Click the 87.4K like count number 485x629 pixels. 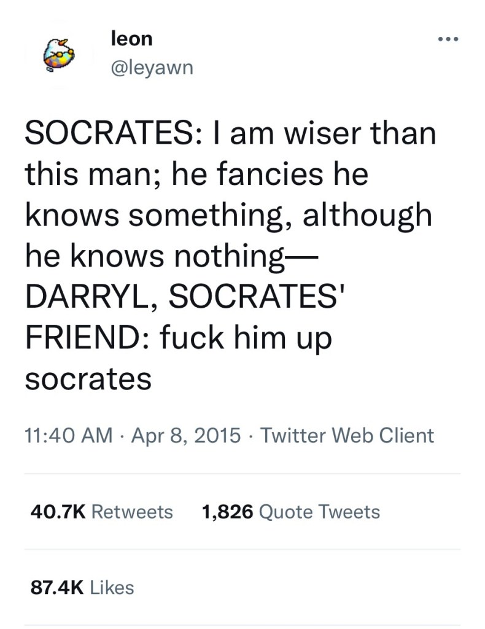click(x=56, y=587)
